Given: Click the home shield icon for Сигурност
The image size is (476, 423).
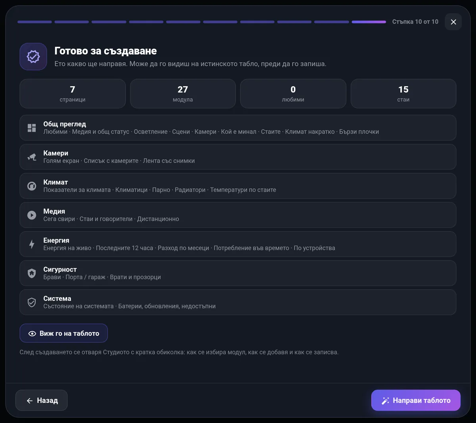Looking at the screenshot, I should tap(32, 273).
